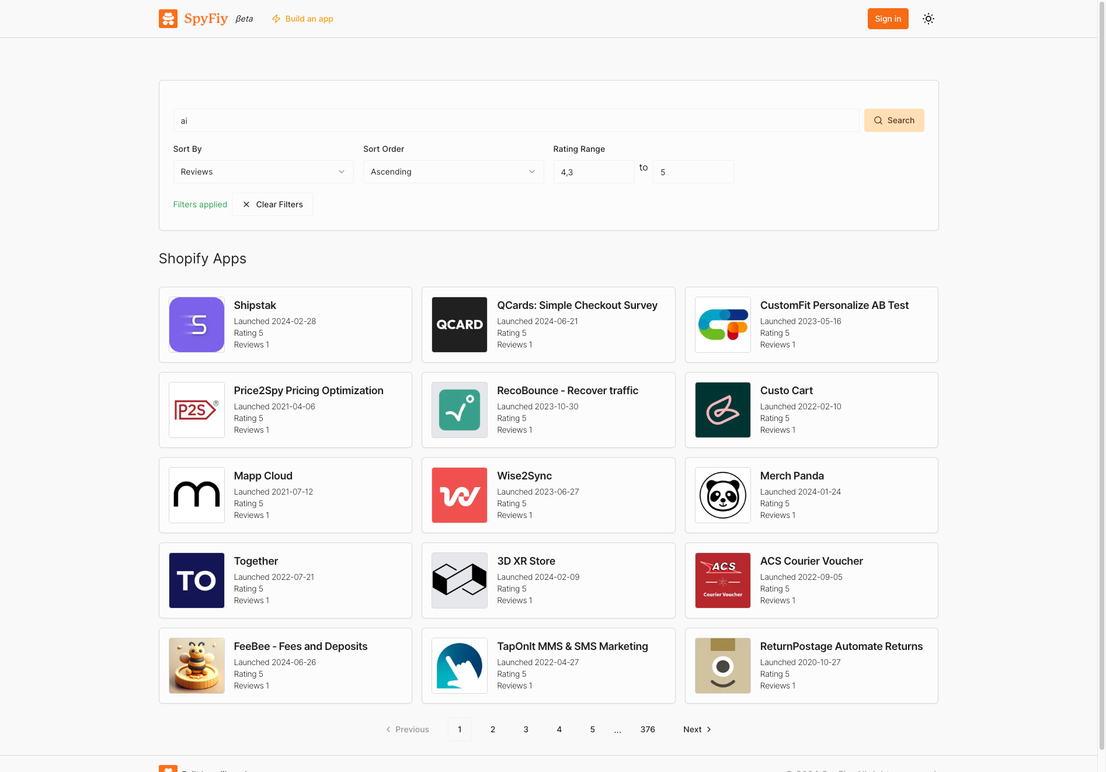Click Launched 2020-10-27 text under ReturnPostage
Image resolution: width=1106 pixels, height=772 pixels.
click(x=800, y=662)
